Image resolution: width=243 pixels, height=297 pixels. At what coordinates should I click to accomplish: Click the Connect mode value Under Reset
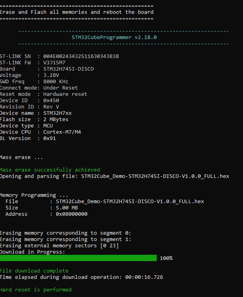click(61, 88)
